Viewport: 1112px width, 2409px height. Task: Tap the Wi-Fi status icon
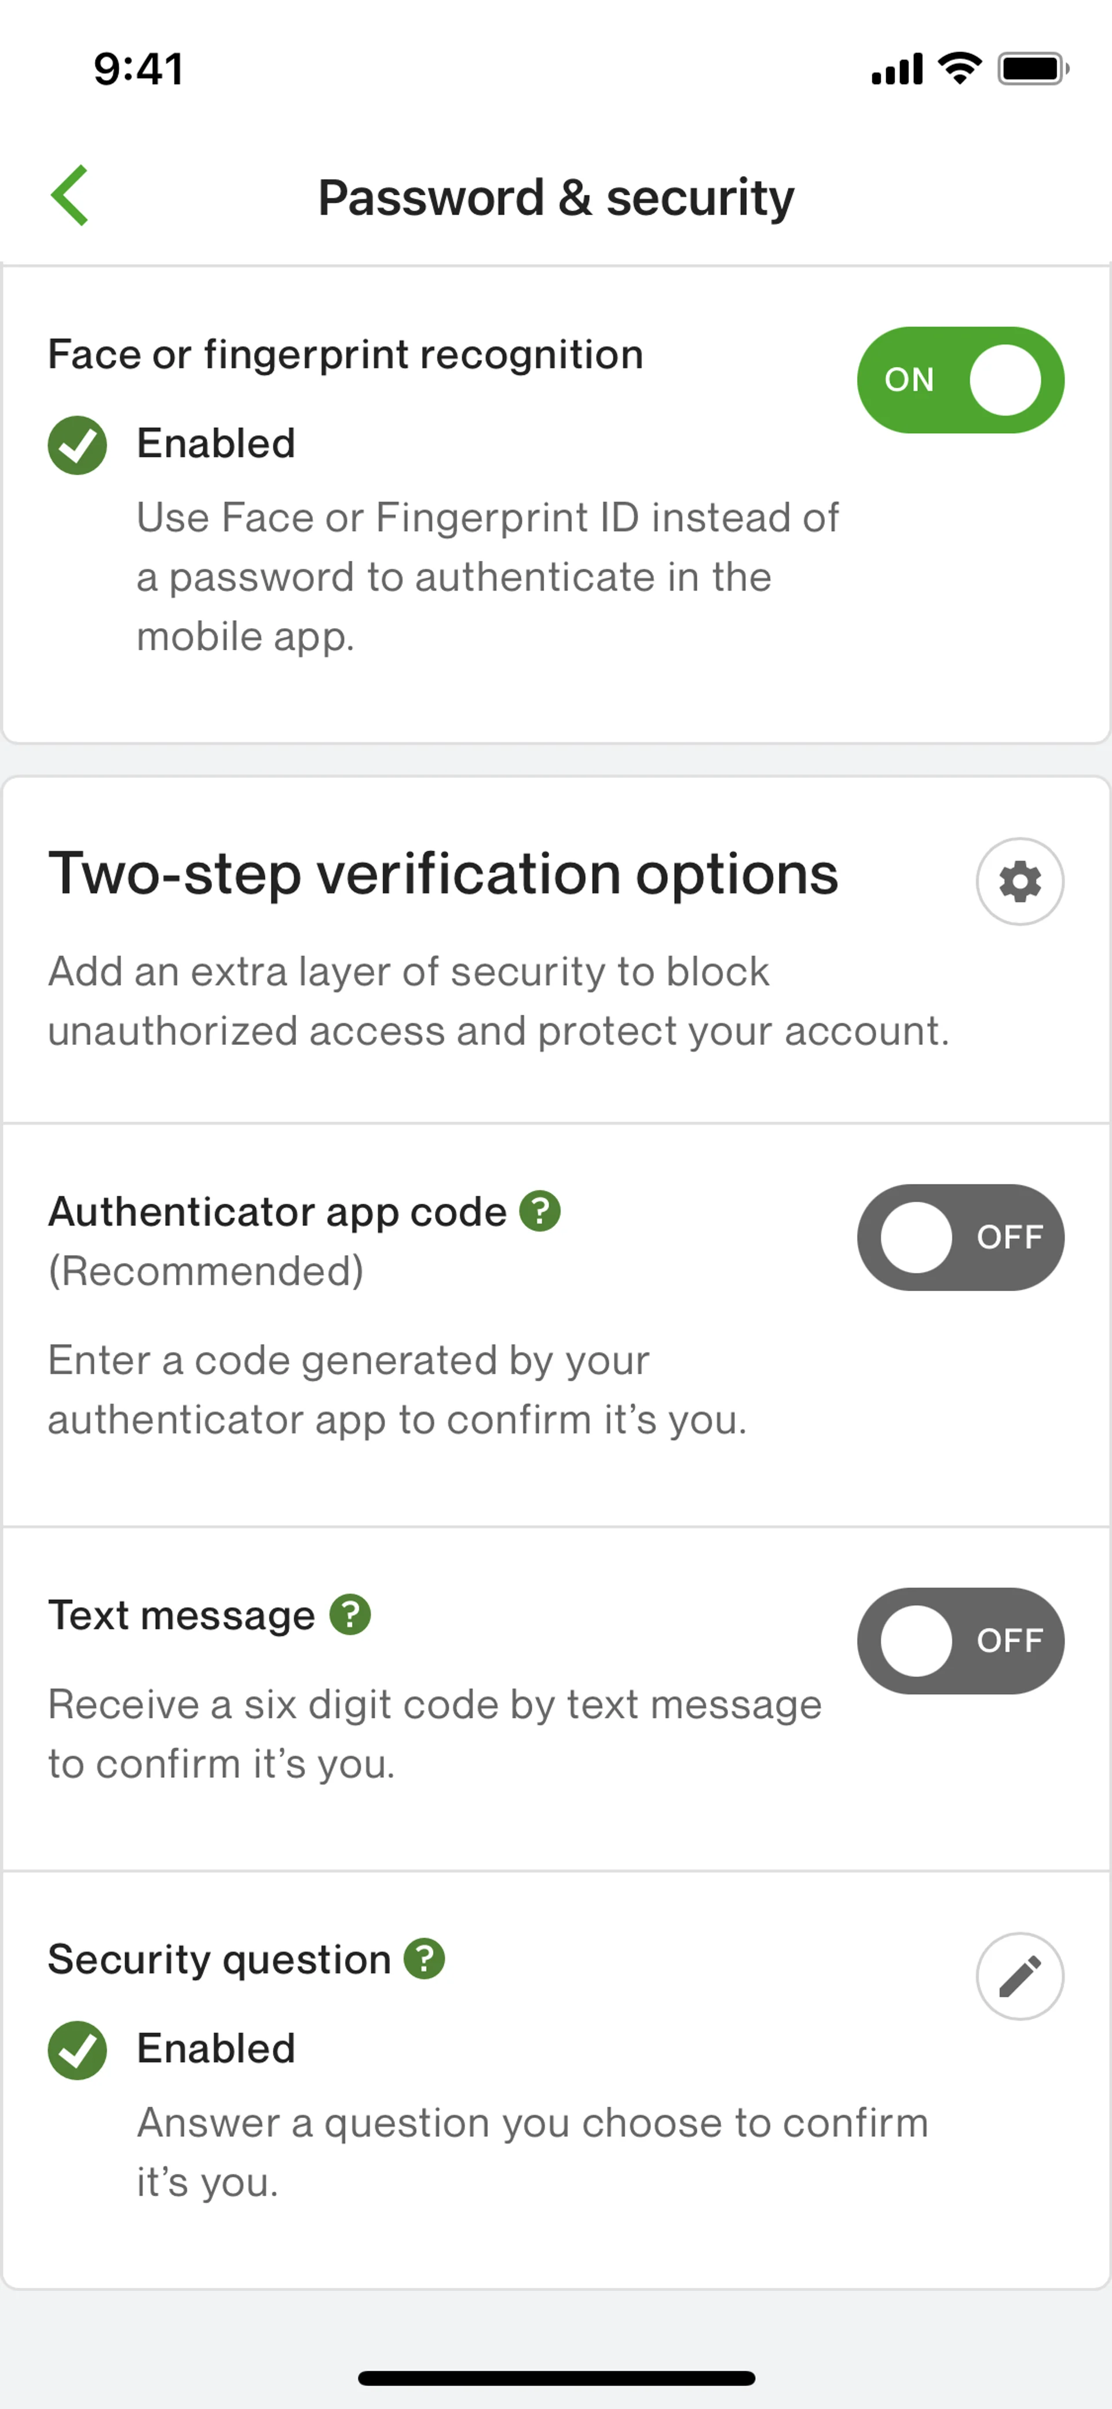[x=960, y=68]
